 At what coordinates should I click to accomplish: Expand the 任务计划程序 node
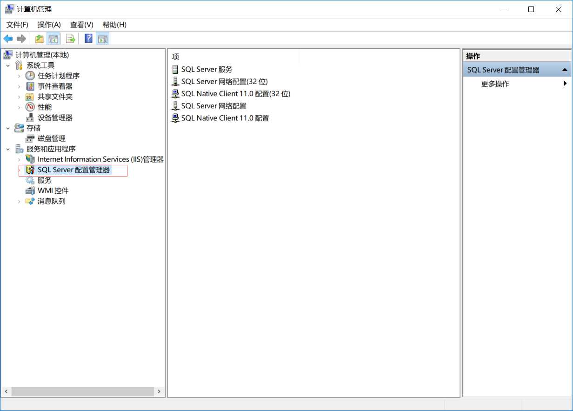(x=19, y=76)
